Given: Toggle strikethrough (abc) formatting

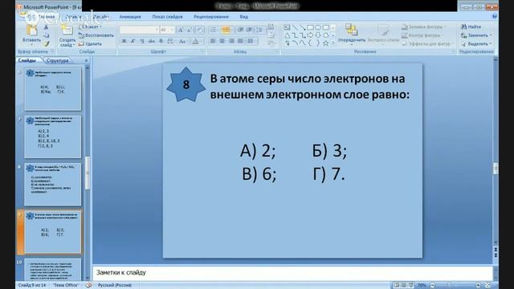Looking at the screenshot, I should pos(151,41).
